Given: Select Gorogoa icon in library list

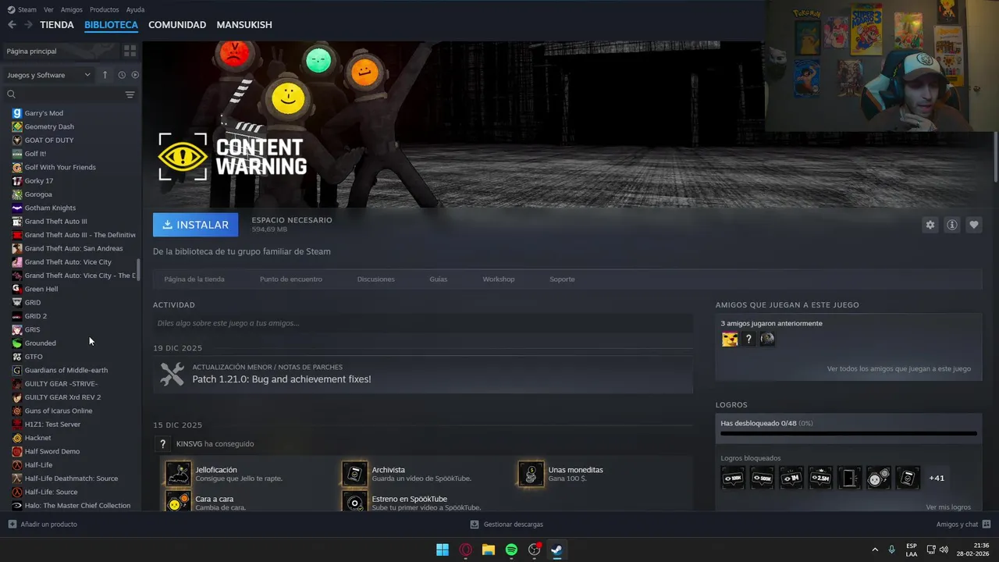Looking at the screenshot, I should click(17, 194).
